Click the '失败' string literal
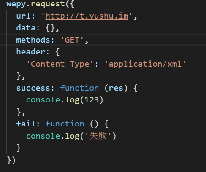This screenshot has height=172, width=206. [98, 136]
